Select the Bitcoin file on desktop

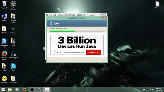pyautogui.click(x=157, y=5)
